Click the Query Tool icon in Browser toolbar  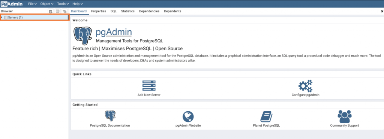(51, 11)
